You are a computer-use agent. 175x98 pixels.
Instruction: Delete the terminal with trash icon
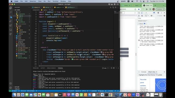point(114,68)
